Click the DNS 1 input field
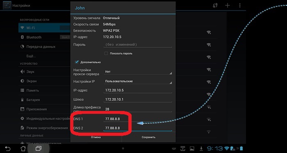The height and width of the screenshot is (153, 287). [x=138, y=119]
